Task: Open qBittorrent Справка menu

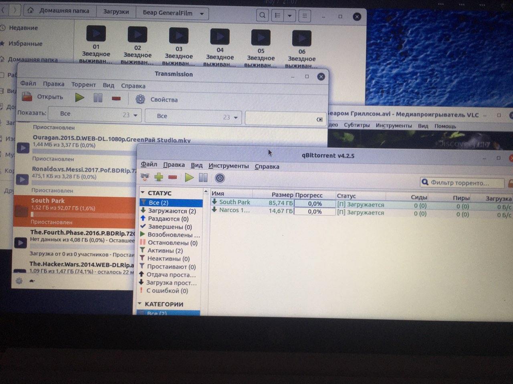Action: [x=267, y=166]
